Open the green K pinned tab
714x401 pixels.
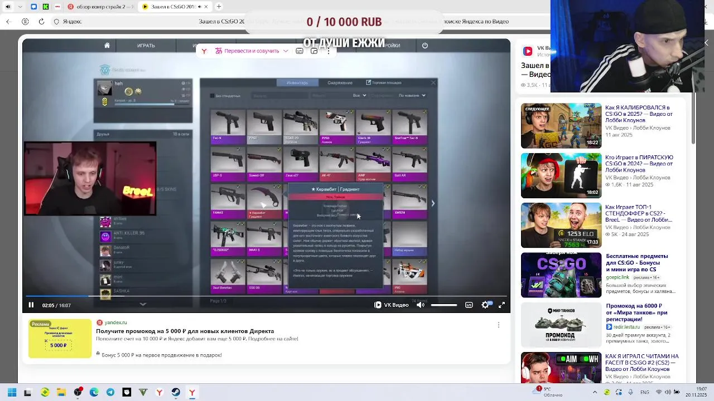tap(46, 7)
